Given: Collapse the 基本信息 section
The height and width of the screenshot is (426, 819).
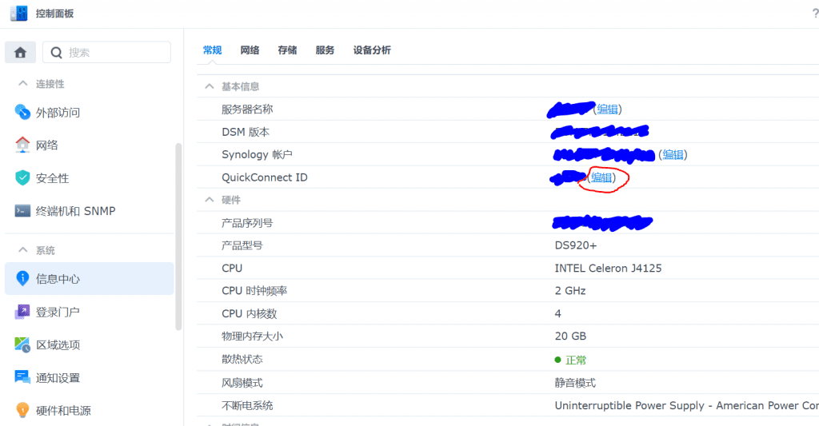Looking at the screenshot, I should pyautogui.click(x=210, y=86).
